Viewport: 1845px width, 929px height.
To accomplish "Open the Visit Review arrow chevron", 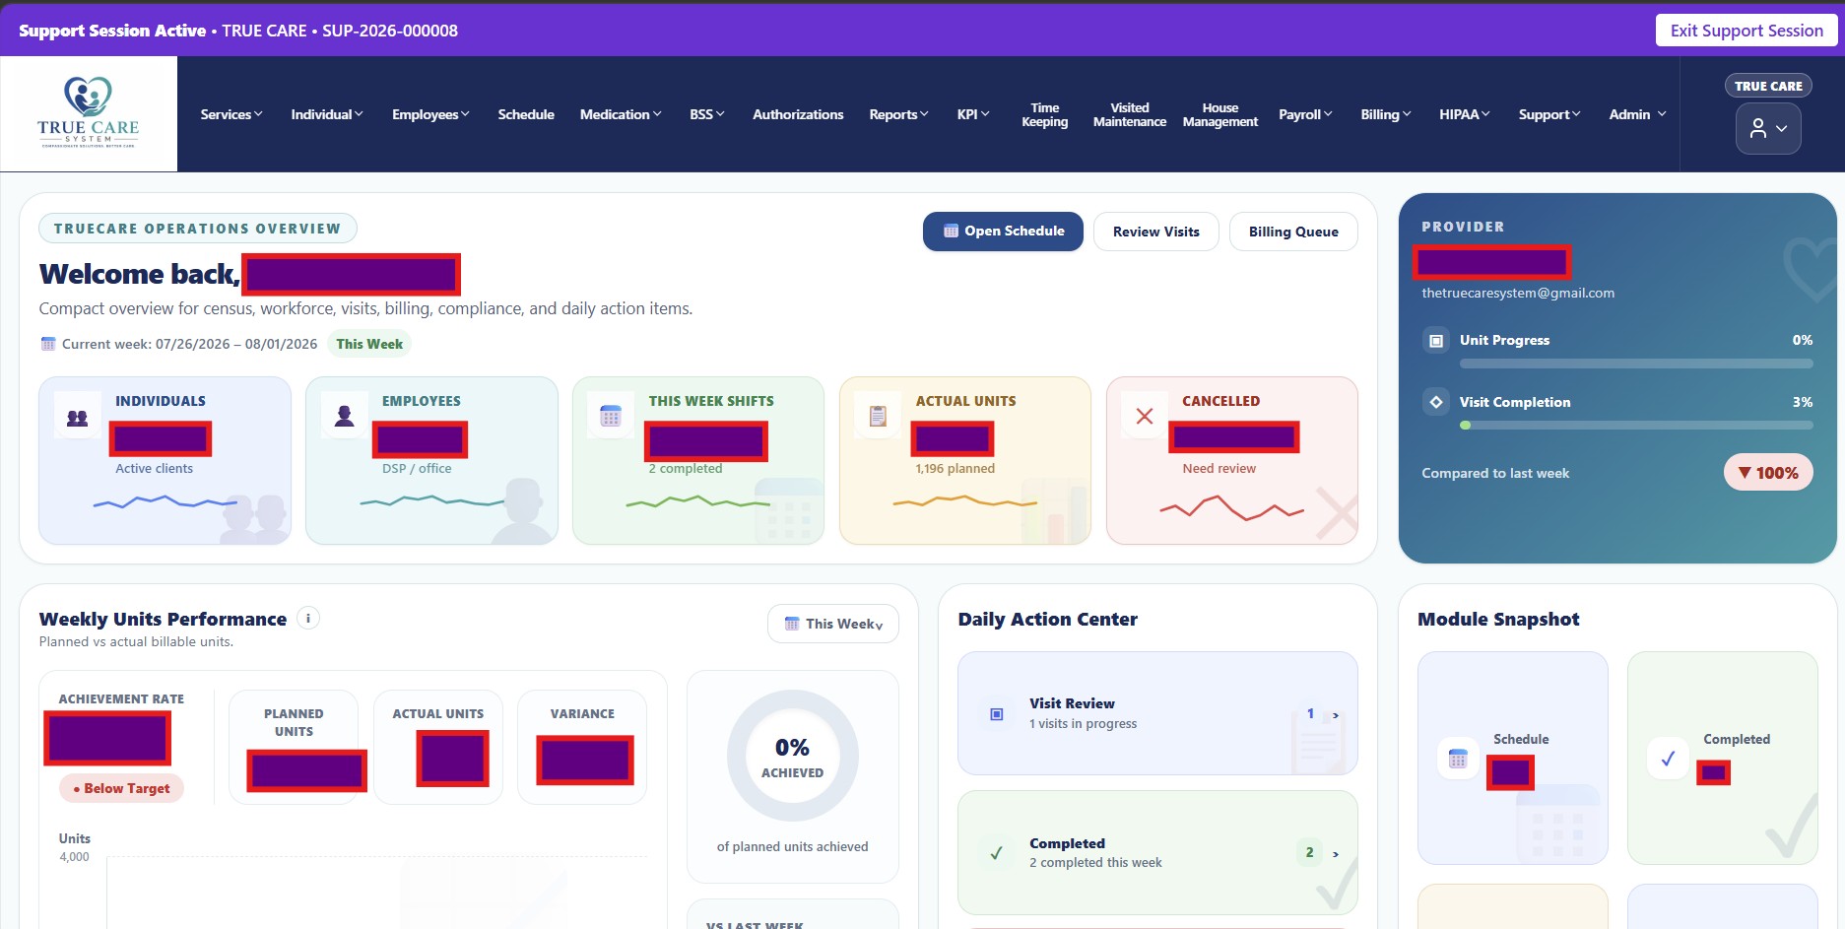I will [1336, 715].
